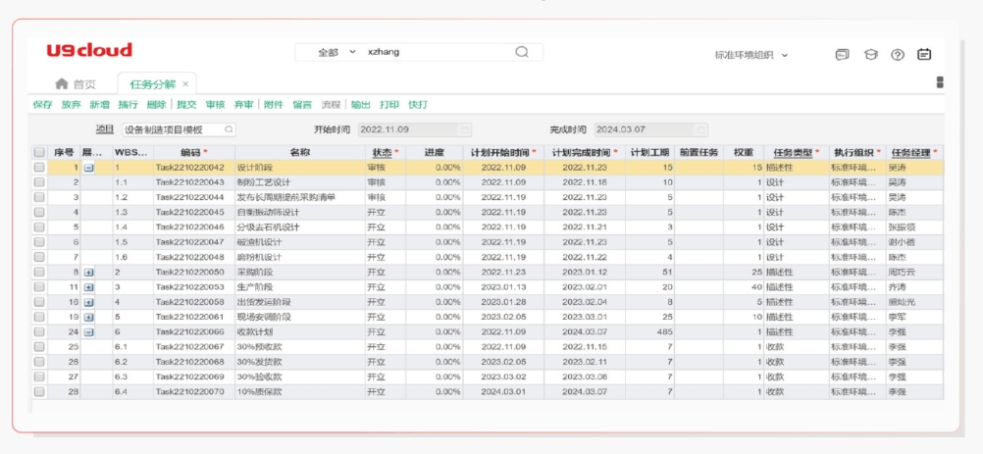Collapse the 收款计划 row

89,331
